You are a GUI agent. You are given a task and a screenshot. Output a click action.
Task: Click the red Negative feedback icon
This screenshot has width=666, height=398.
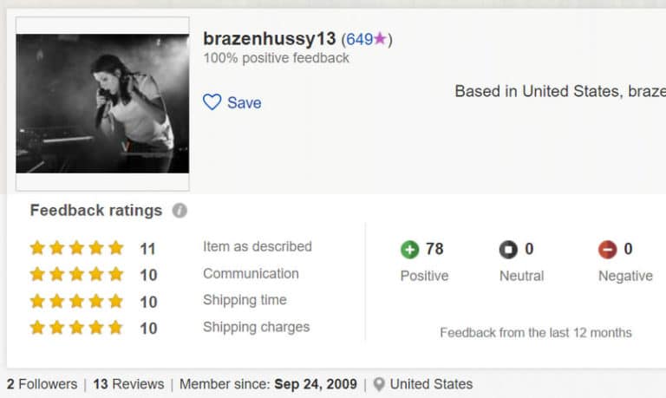click(x=607, y=250)
